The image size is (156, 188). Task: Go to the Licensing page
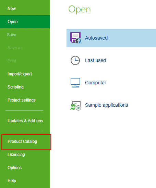[x=16, y=155]
